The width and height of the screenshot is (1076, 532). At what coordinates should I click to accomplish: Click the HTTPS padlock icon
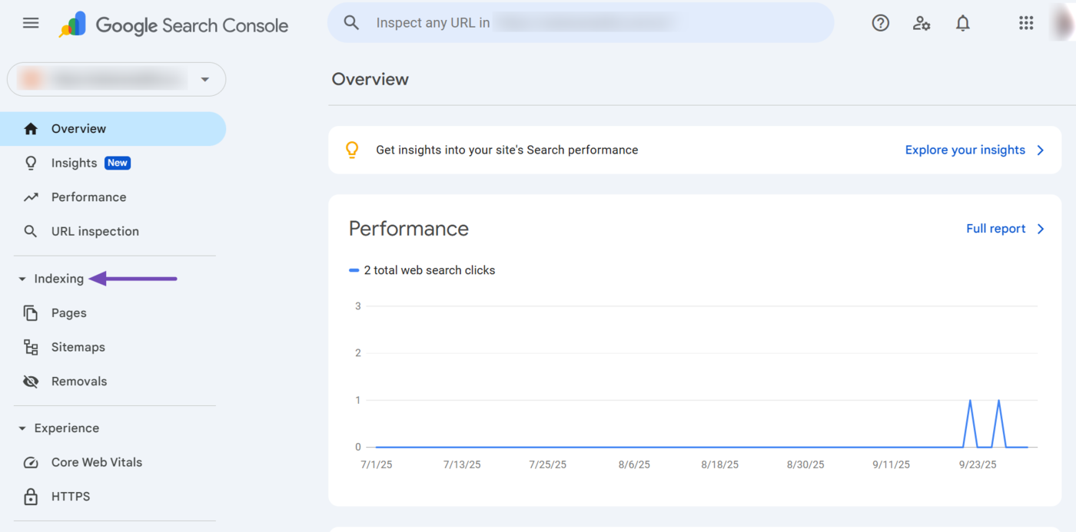click(x=31, y=497)
